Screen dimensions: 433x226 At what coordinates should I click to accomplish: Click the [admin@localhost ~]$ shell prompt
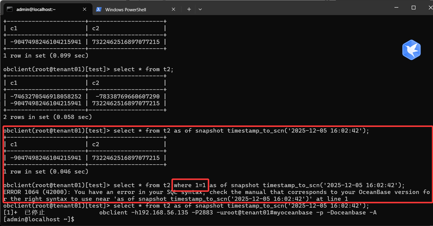(x=39, y=219)
